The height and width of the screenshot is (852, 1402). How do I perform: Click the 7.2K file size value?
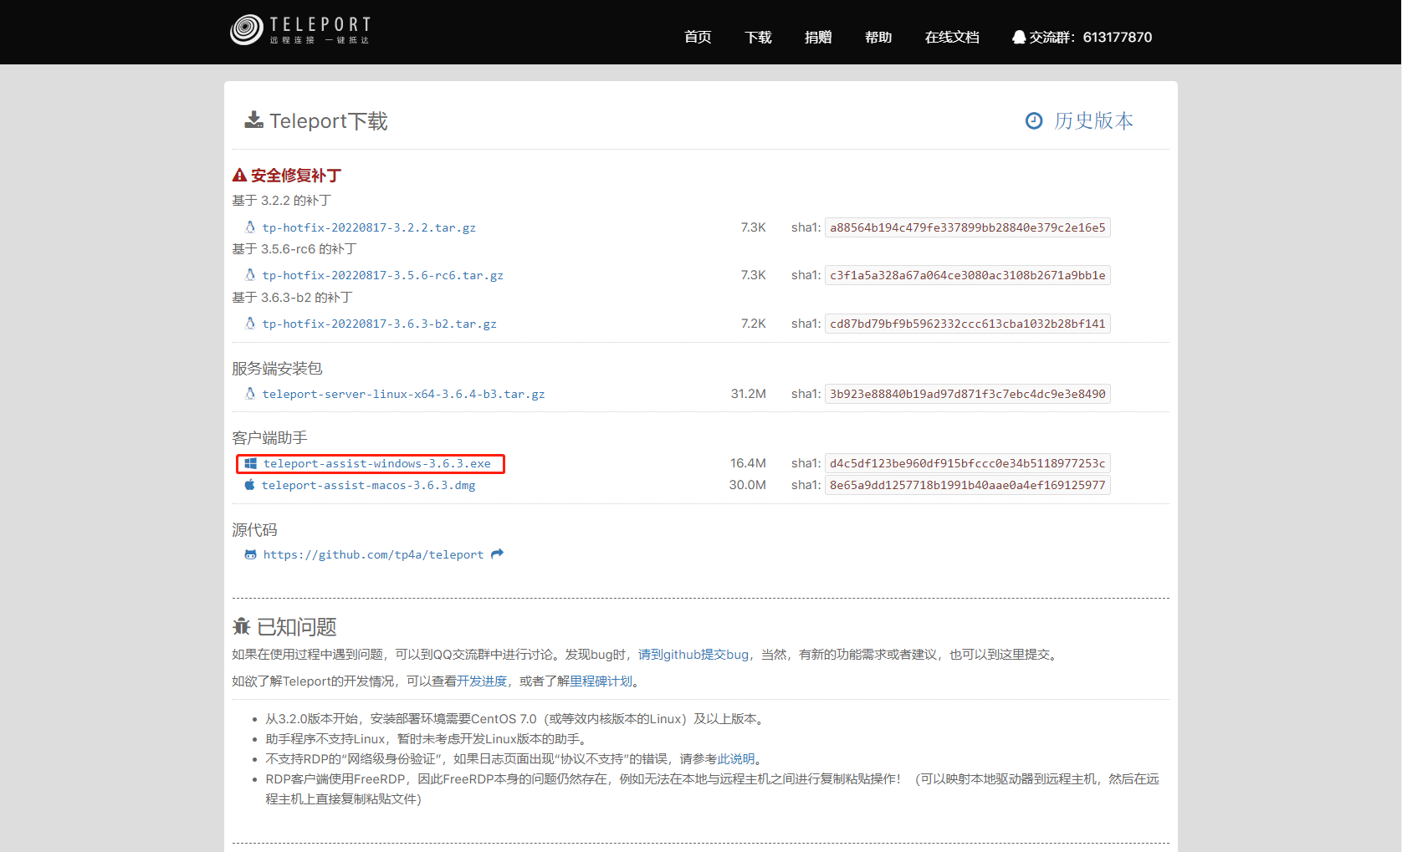click(754, 324)
